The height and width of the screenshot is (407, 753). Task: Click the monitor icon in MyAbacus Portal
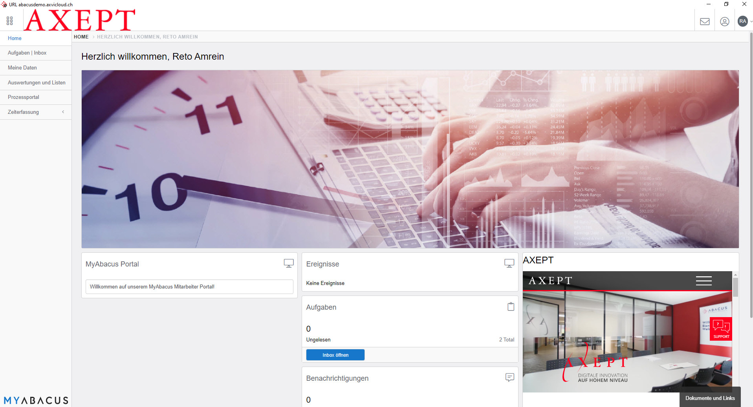pos(289,263)
